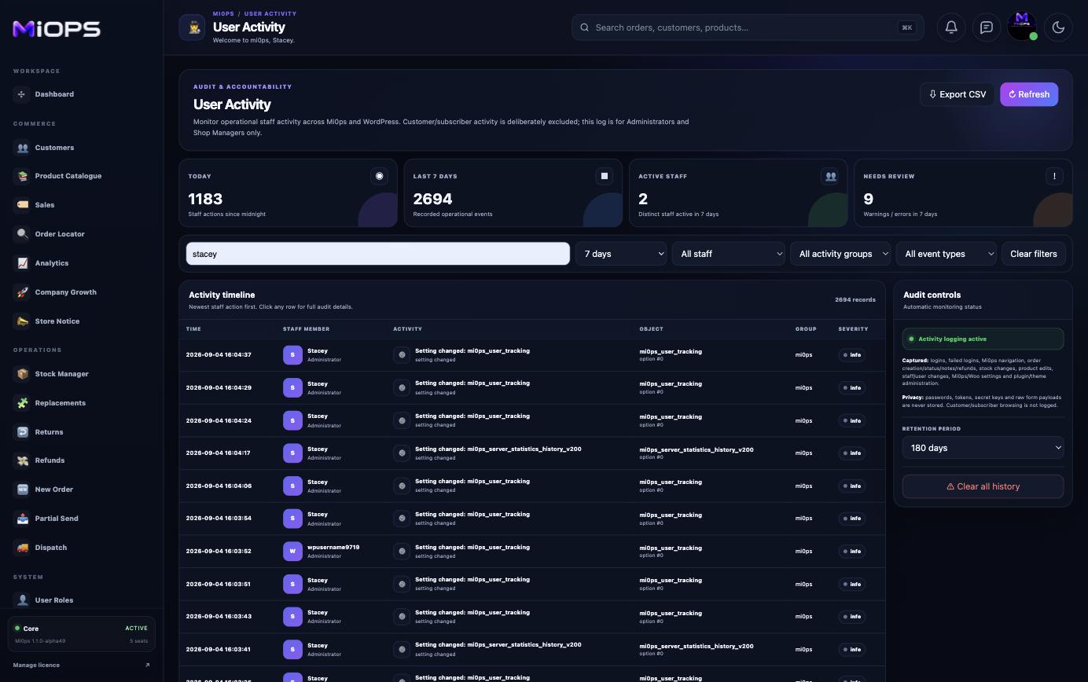This screenshot has width=1088, height=682.
Task: Open the All event types dropdown
Action: point(946,254)
